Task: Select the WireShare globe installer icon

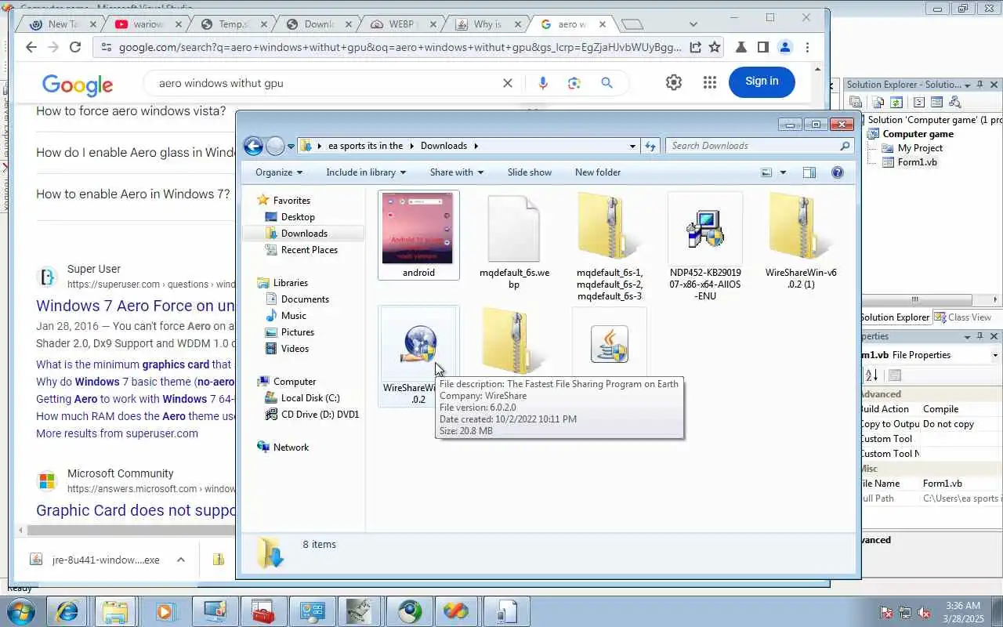Action: pyautogui.click(x=418, y=344)
